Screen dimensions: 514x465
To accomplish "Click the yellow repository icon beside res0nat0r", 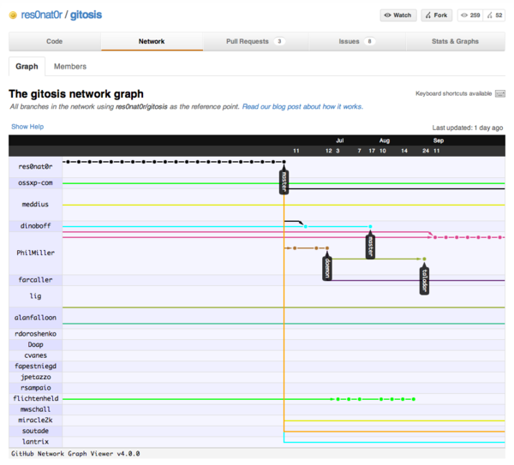I will click(13, 15).
